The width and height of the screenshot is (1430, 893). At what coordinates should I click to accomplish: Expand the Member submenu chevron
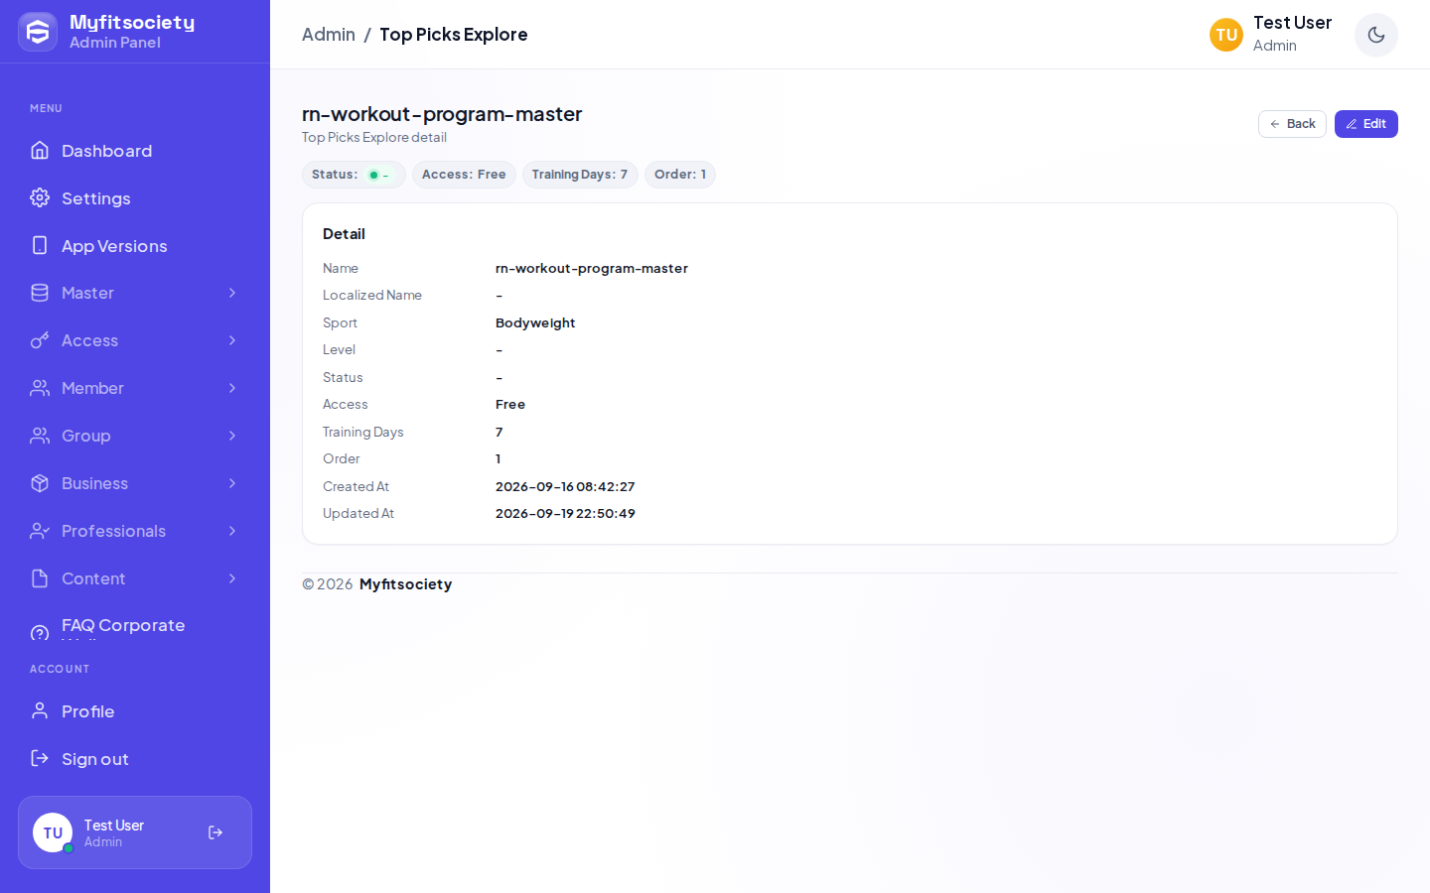(x=232, y=388)
